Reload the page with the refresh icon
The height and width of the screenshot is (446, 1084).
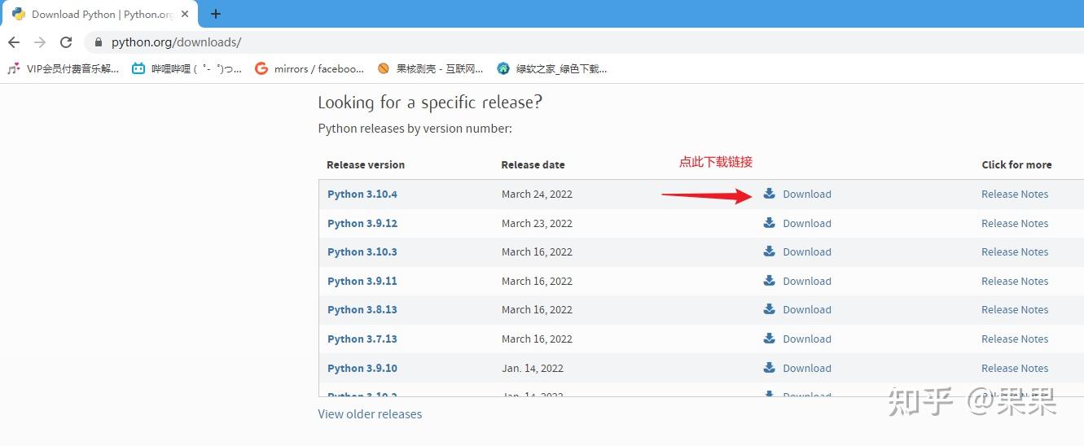click(x=66, y=42)
